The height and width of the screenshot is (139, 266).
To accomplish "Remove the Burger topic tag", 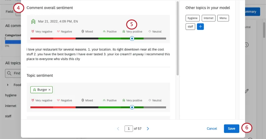I will [49, 90].
